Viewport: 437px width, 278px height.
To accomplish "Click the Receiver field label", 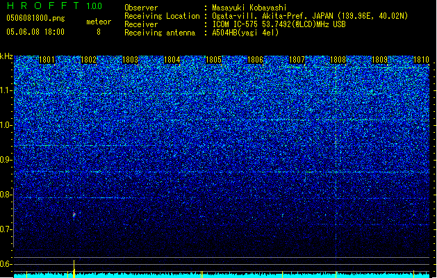I will (x=141, y=24).
